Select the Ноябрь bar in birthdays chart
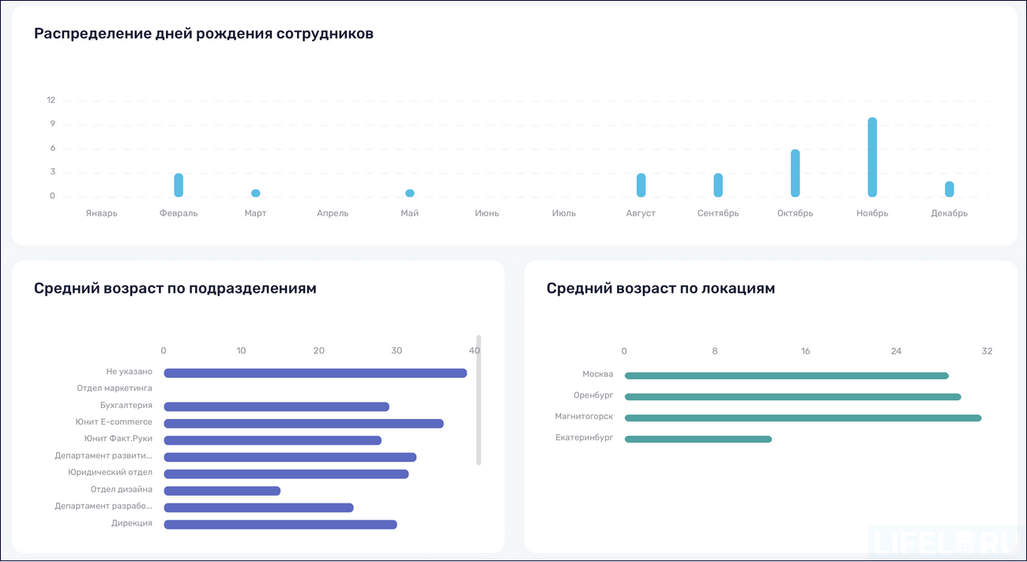The width and height of the screenshot is (1027, 562). click(871, 158)
